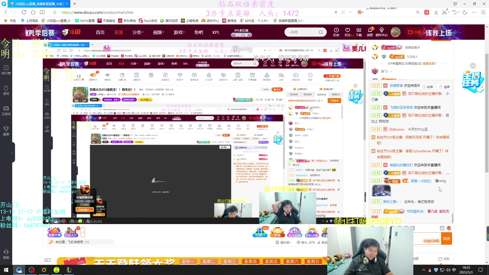
Task: Select 排行榜 in the left sidebar
Action: pos(6,69)
